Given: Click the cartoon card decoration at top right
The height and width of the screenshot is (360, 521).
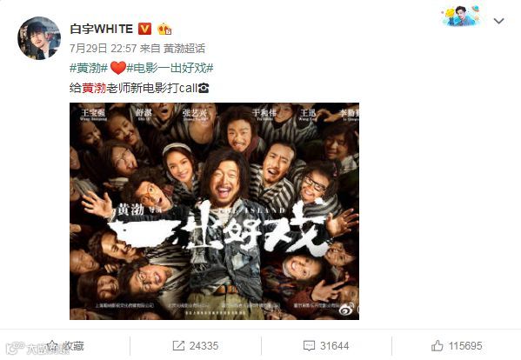Looking at the screenshot, I should click(x=461, y=16).
